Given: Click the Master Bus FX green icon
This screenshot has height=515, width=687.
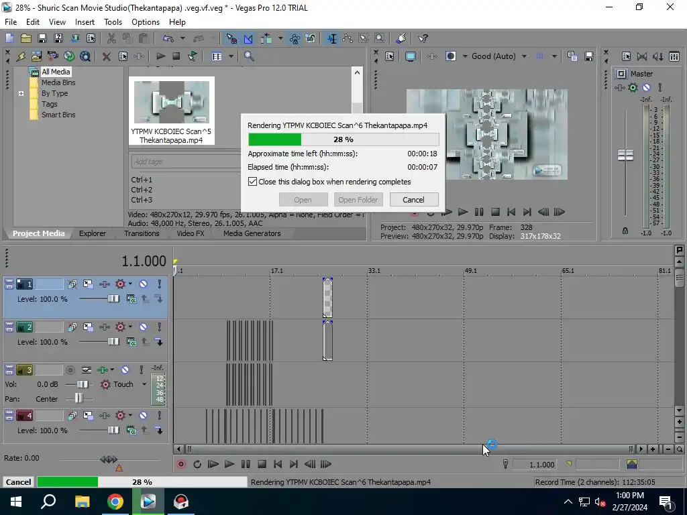Looking at the screenshot, I should click(x=633, y=88).
